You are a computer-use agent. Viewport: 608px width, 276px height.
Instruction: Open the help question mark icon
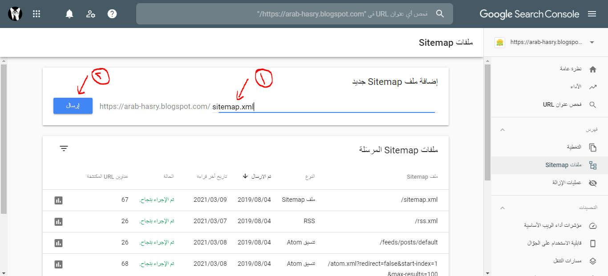click(x=112, y=14)
